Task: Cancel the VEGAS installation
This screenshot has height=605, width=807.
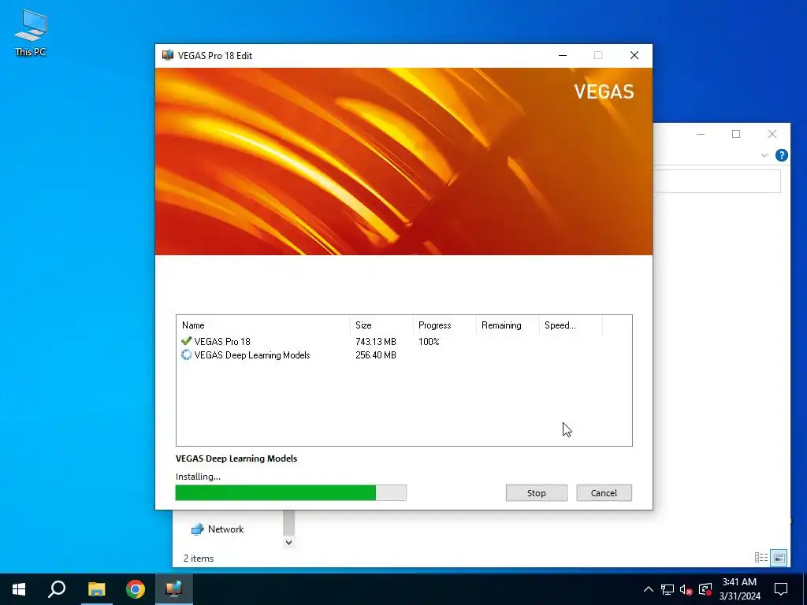Action: (604, 493)
